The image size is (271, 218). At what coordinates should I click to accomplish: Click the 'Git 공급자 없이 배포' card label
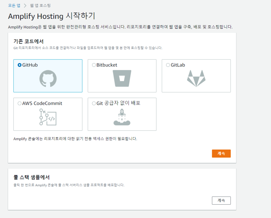pos(118,103)
